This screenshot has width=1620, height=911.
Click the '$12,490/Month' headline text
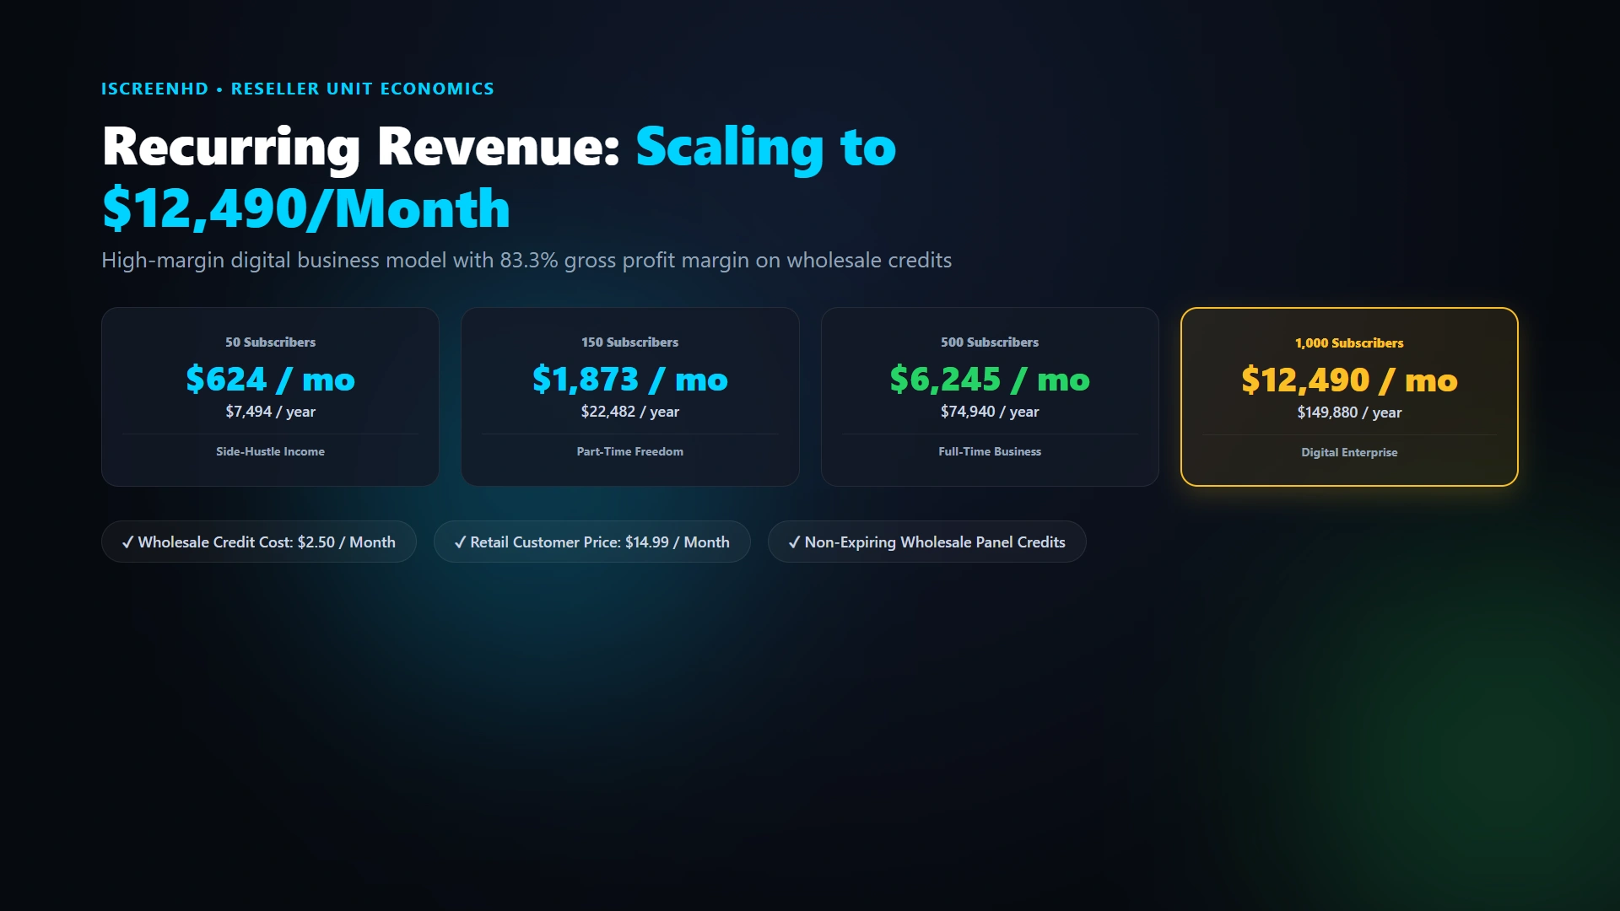(306, 208)
